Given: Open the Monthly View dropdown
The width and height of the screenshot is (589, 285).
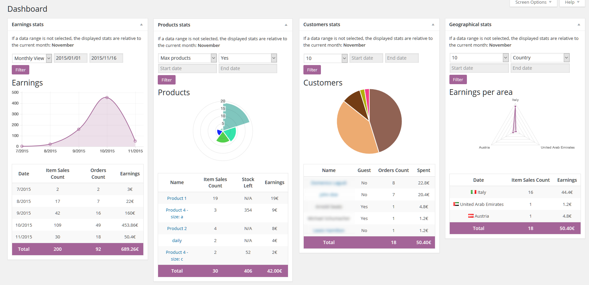Looking at the screenshot, I should click(x=32, y=58).
